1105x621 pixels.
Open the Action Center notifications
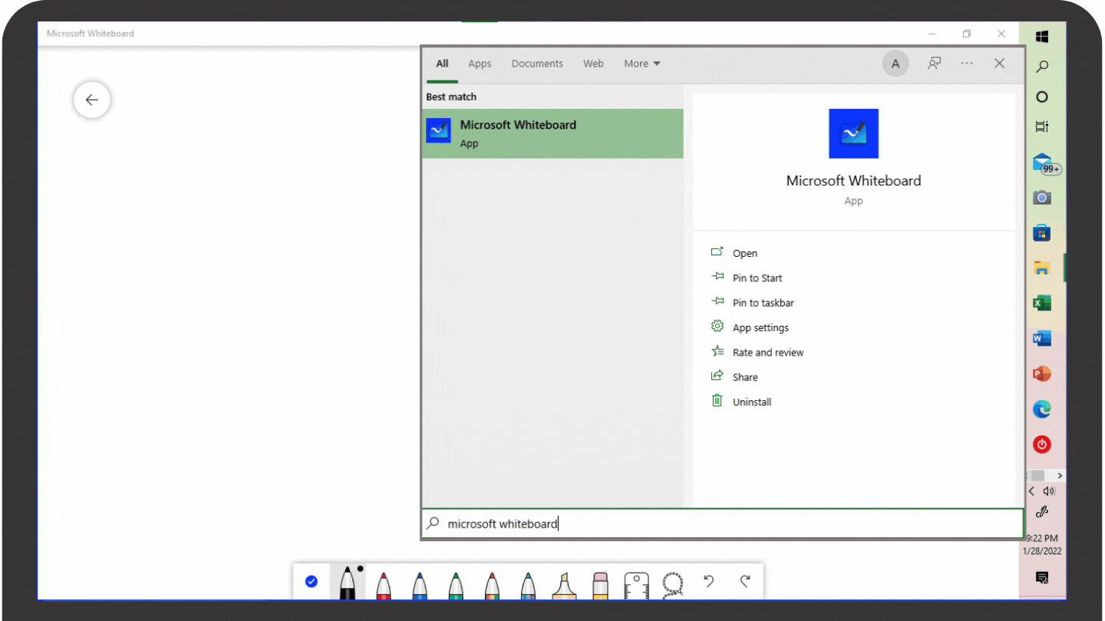click(x=1042, y=577)
